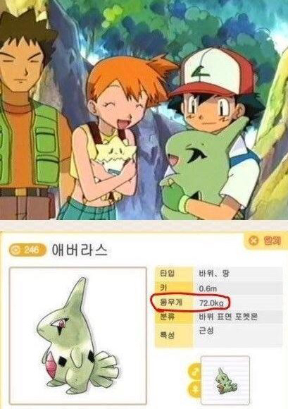This screenshot has height=409, width=288.
Task: Click the Poké Ball icon beside 246
Action: (17, 250)
